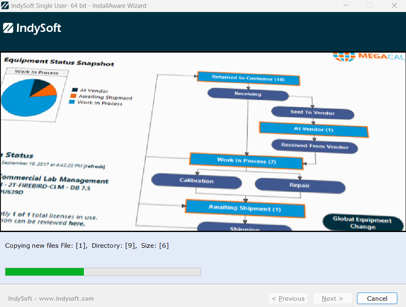Click the IndySoft logo in header
The width and height of the screenshot is (406, 307).
32,28
